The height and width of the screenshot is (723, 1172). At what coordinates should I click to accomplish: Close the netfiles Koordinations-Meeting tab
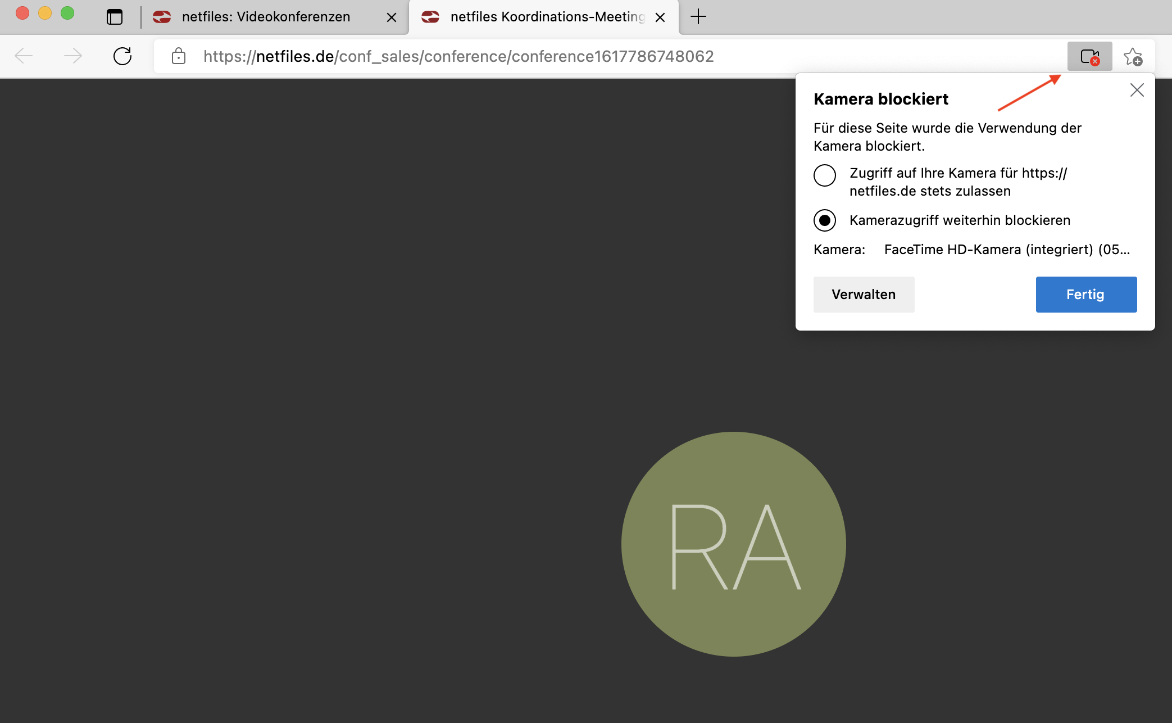tap(660, 17)
